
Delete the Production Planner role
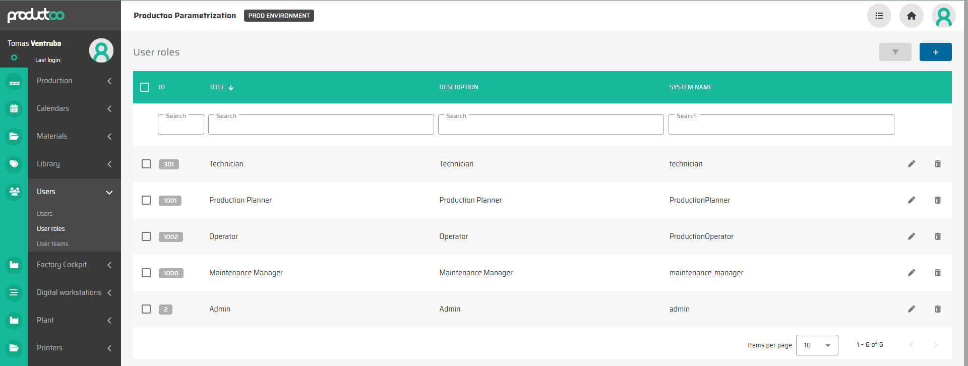pos(937,200)
